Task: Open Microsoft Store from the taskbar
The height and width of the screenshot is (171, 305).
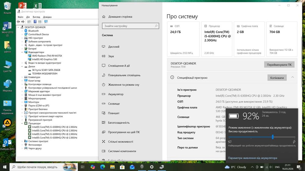Action: (122, 167)
